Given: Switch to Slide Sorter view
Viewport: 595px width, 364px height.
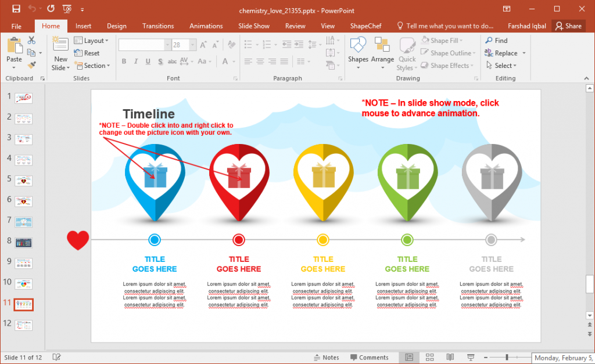Looking at the screenshot, I should 429,357.
